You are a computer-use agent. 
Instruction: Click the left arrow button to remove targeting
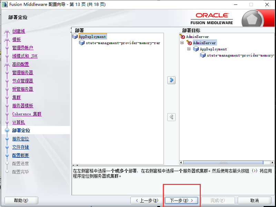[171, 117]
